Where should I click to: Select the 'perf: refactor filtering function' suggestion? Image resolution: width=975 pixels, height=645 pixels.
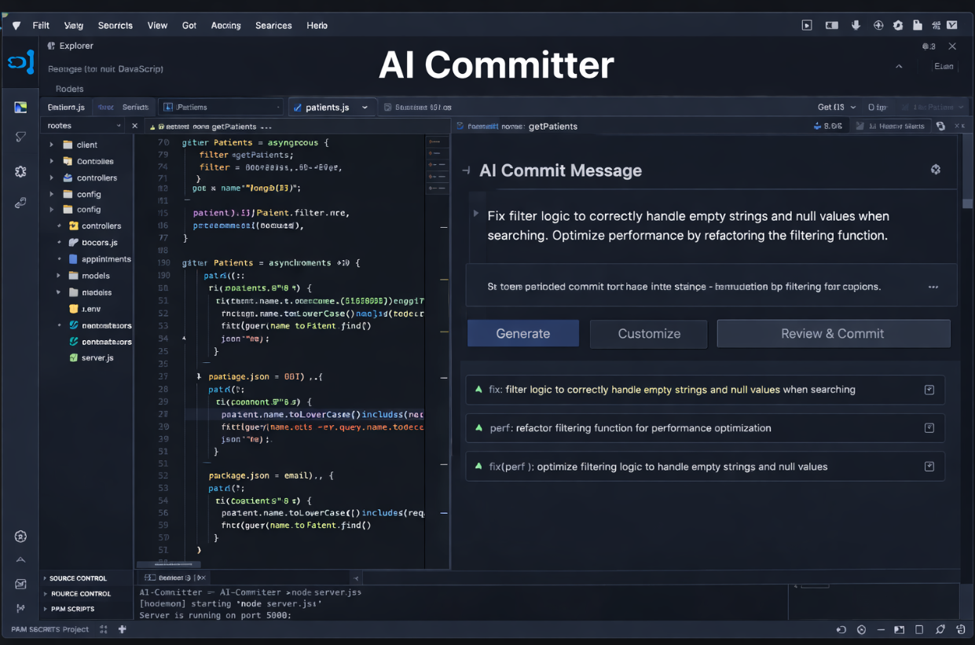705,428
